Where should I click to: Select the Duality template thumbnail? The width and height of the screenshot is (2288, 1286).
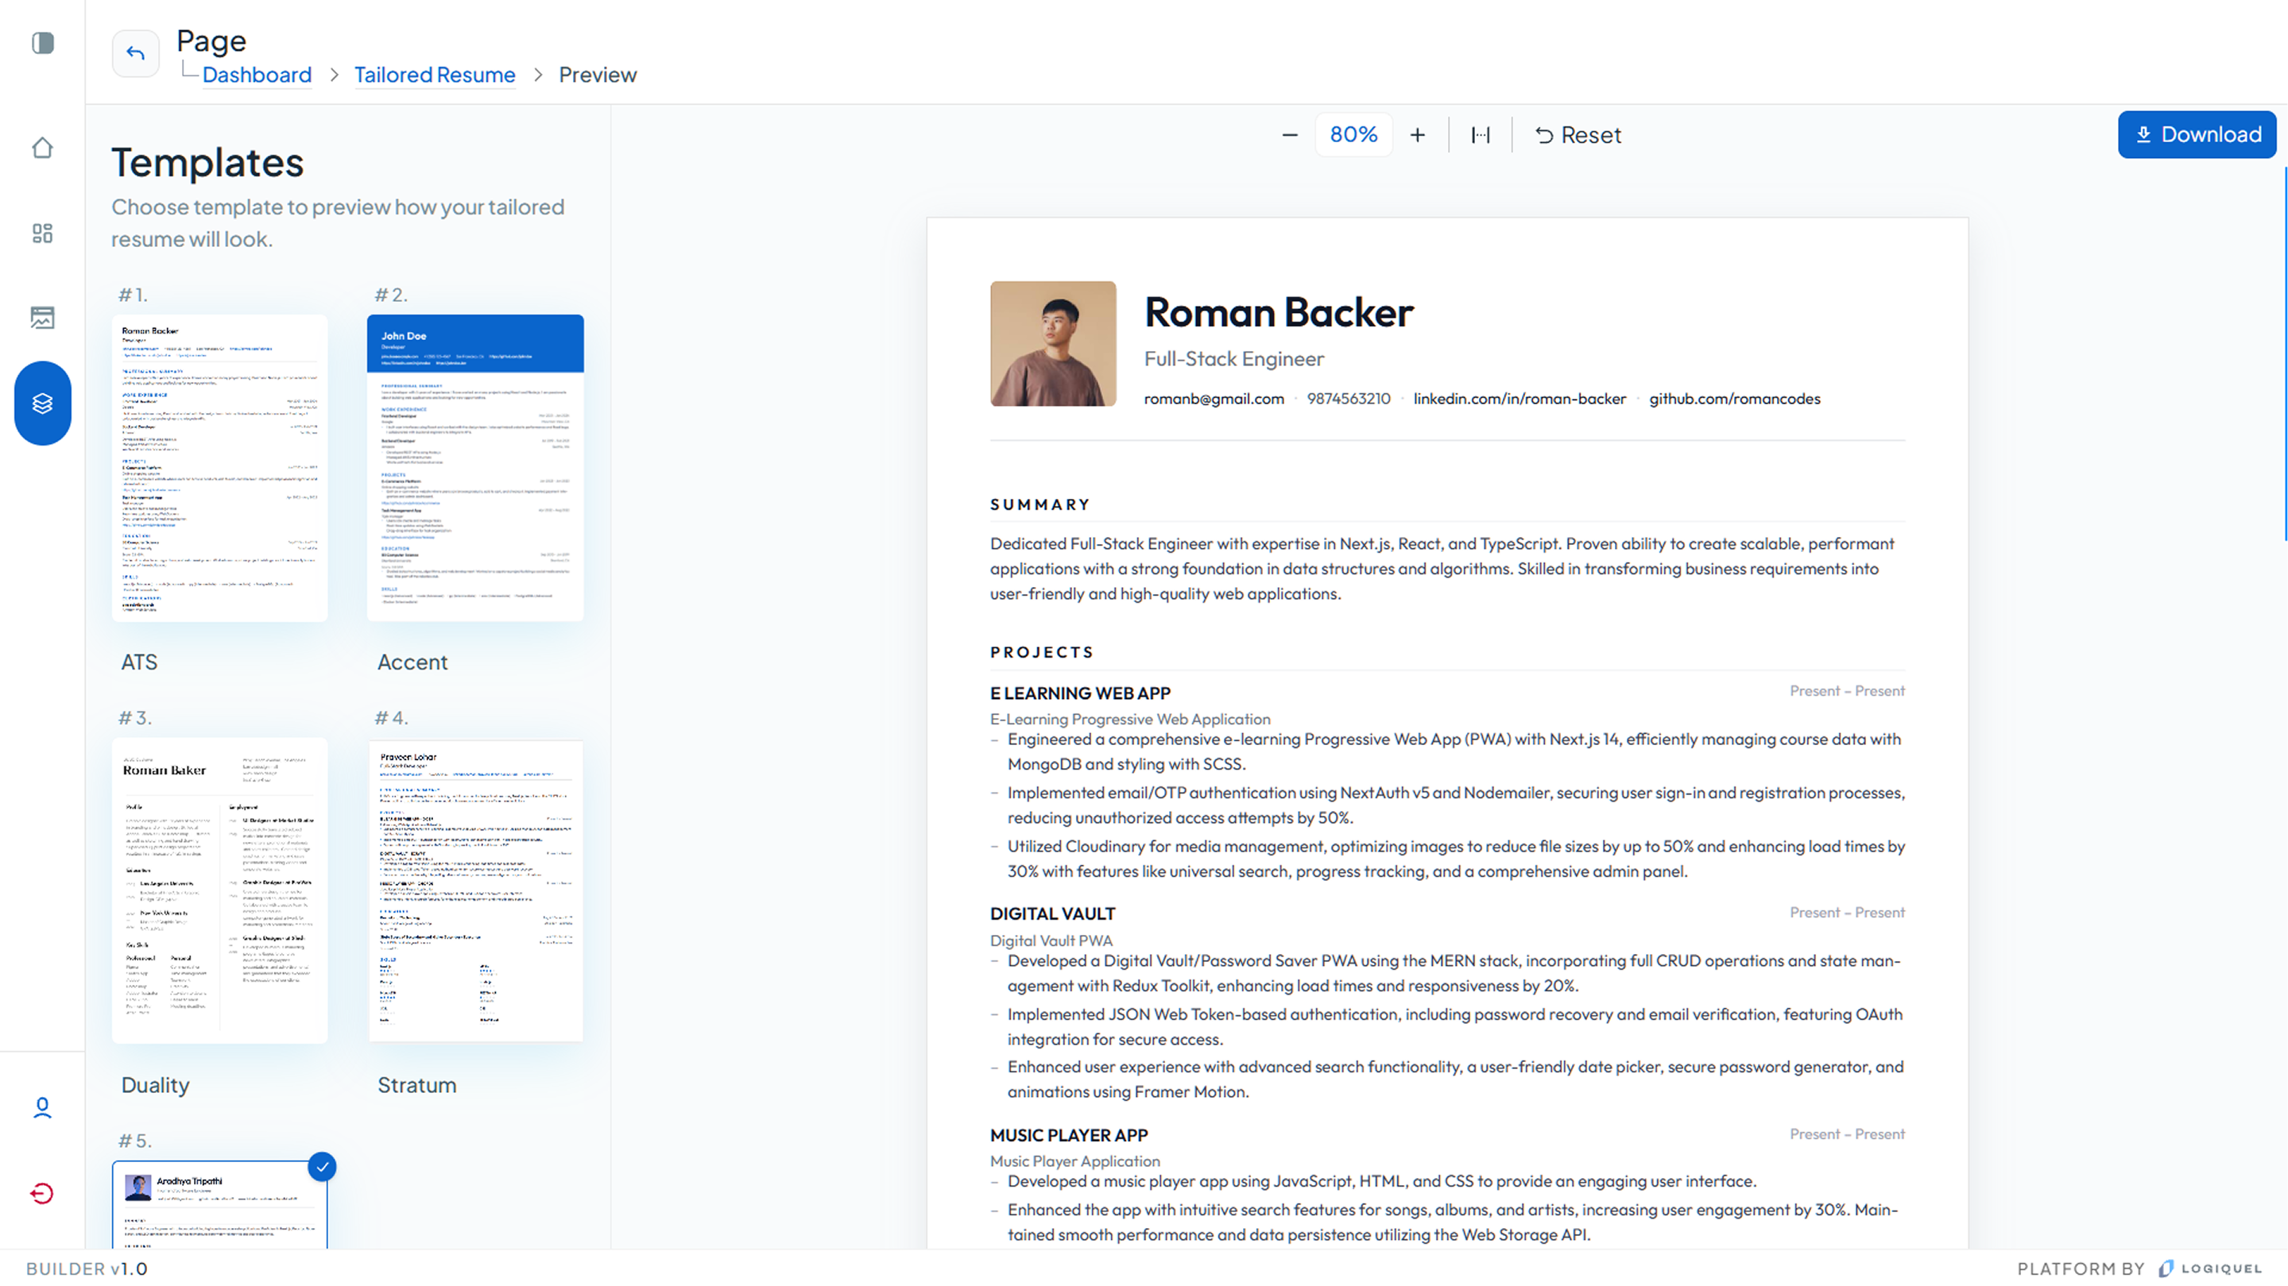[220, 890]
